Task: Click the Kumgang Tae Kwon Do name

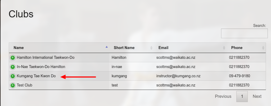Action: click(x=36, y=76)
